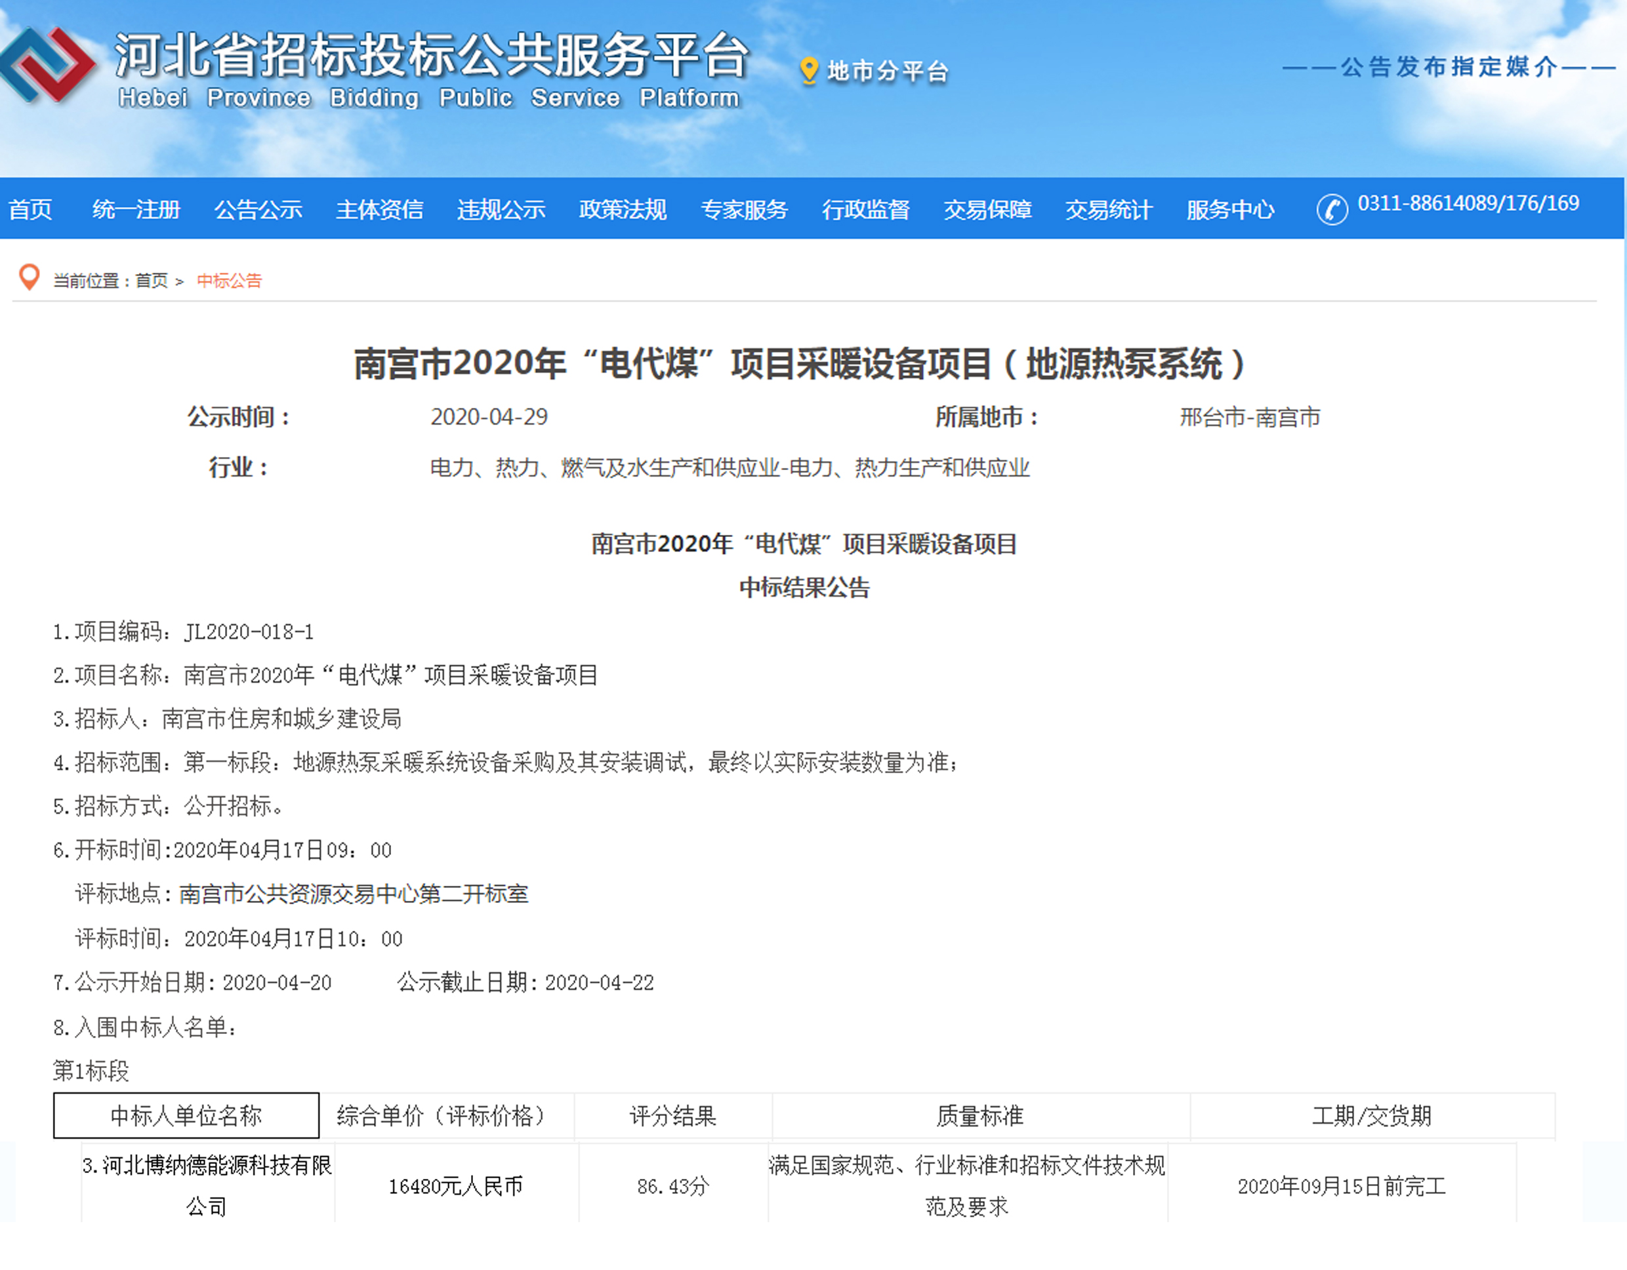Click the 河北省招标投标公共服务平台 site title
The width and height of the screenshot is (1627, 1270).
pos(431,56)
